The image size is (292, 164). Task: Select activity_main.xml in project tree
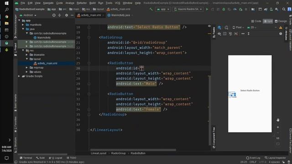pyautogui.click(x=45, y=63)
